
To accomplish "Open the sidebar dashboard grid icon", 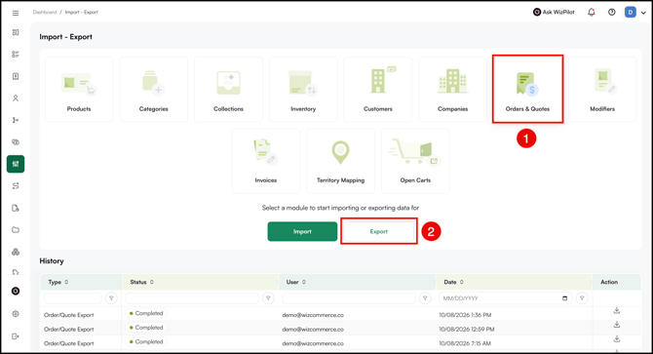I will [x=16, y=32].
